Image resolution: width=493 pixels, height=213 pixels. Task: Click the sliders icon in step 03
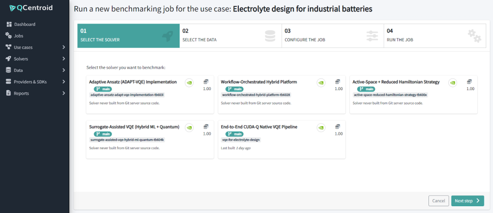coord(372,36)
